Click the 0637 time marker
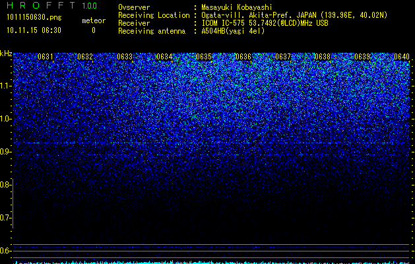This screenshot has height=264, width=415. point(283,57)
